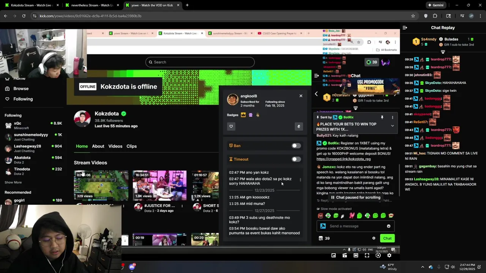Open gogirl in Recommended list
Screen dimensions: 486x273
pyautogui.click(x=33, y=200)
